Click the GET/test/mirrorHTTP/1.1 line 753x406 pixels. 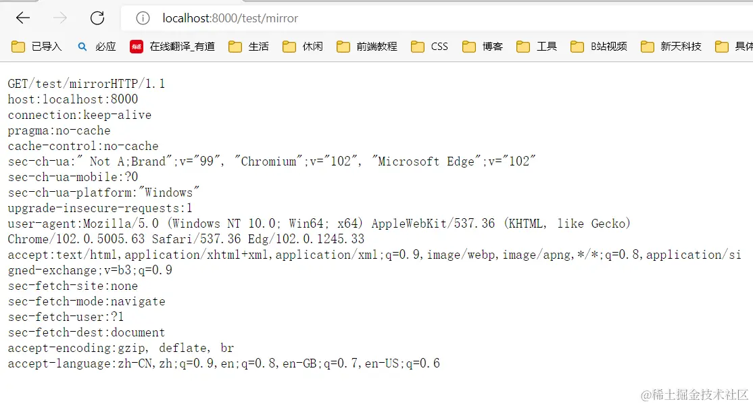(87, 84)
